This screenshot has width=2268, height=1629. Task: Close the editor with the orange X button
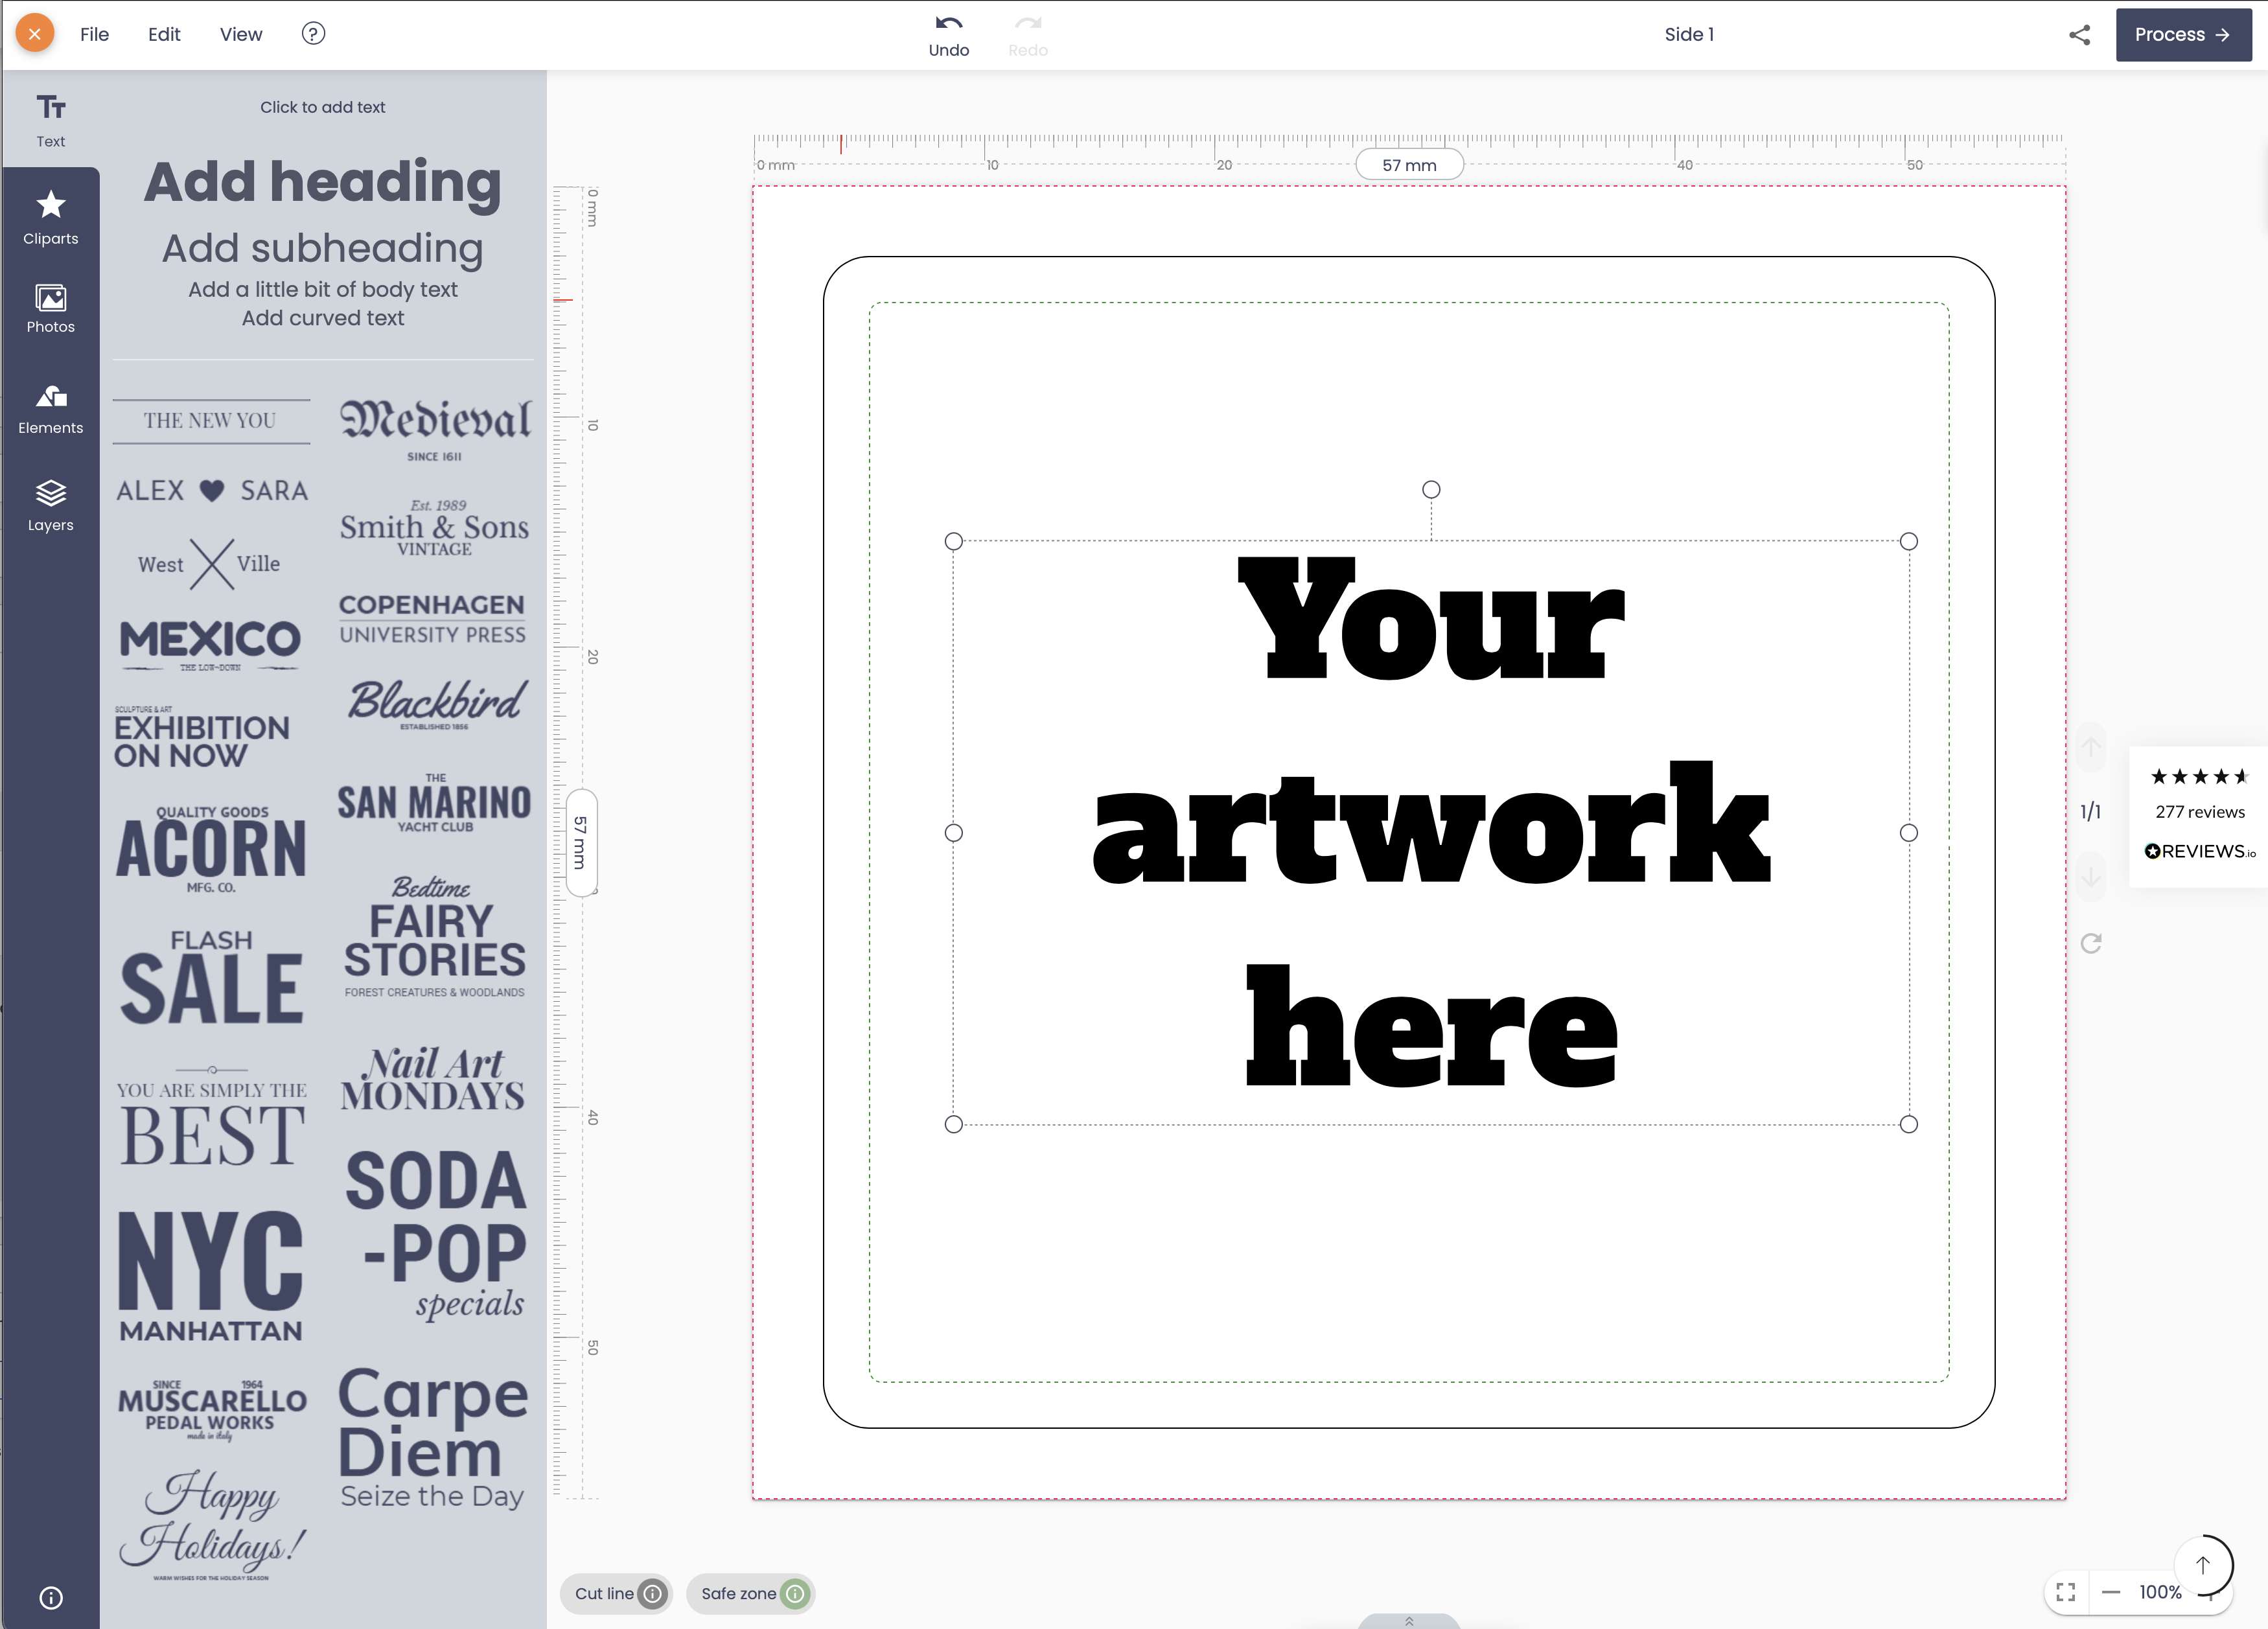coord(35,34)
